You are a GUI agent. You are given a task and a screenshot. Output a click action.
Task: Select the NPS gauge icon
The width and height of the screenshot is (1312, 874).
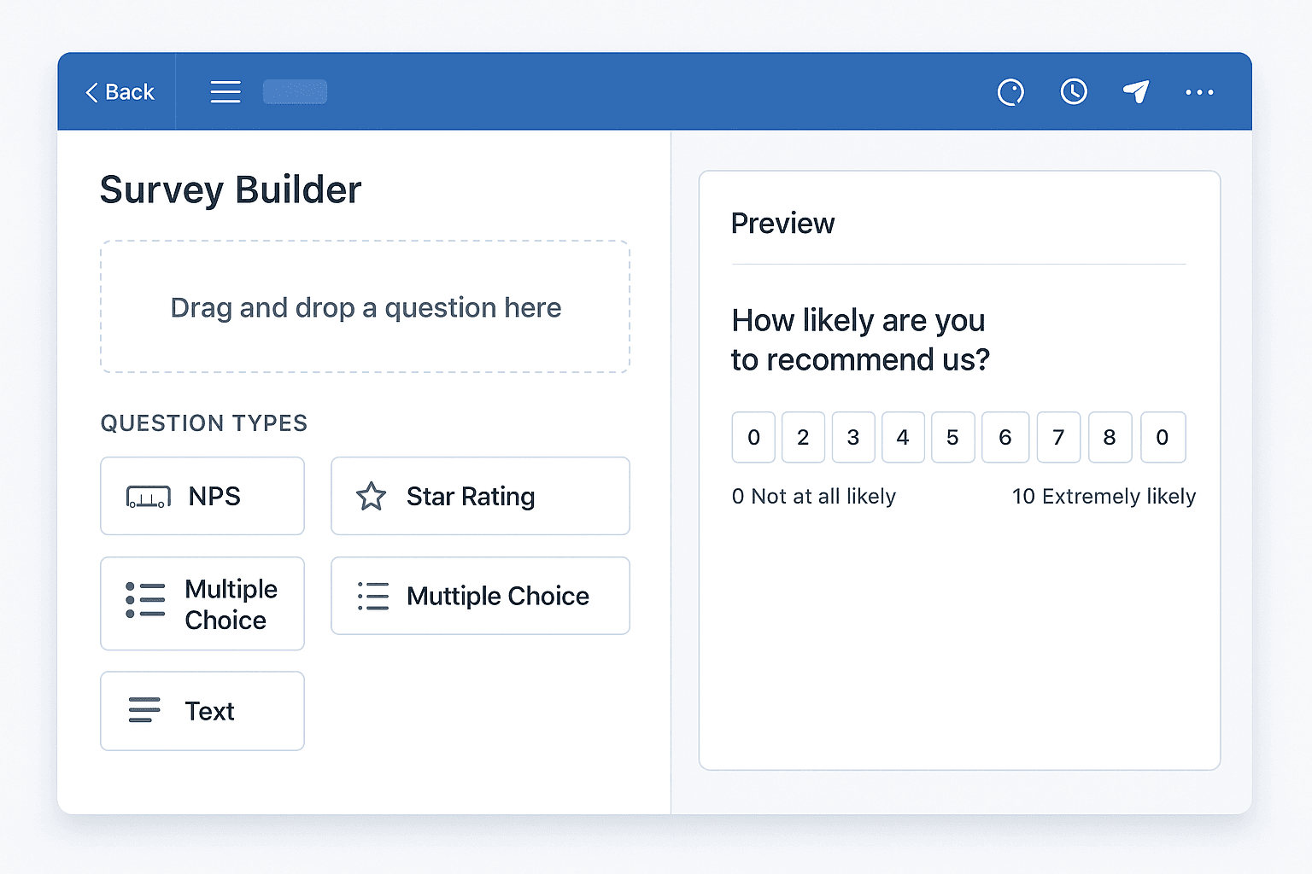pyautogui.click(x=147, y=496)
